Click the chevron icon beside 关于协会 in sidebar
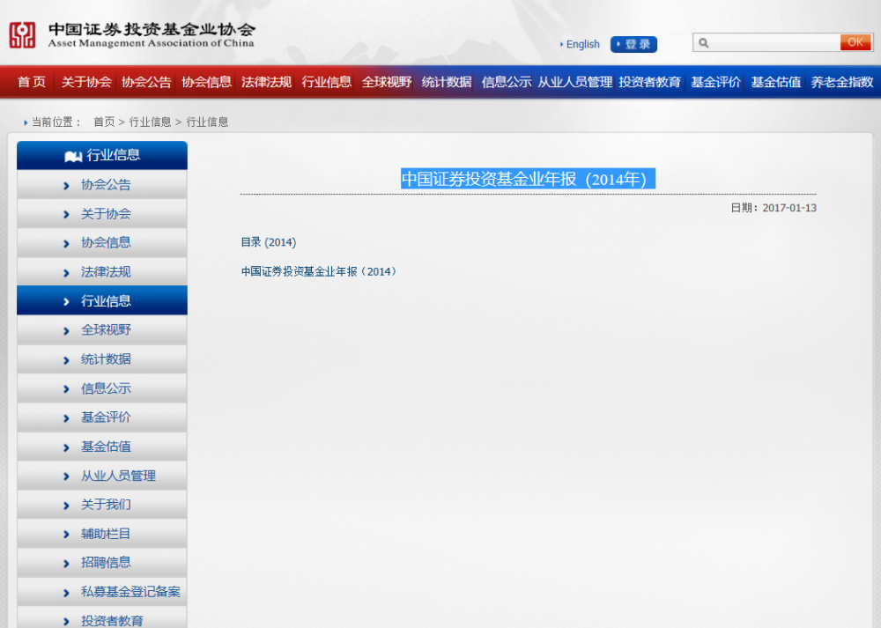 tap(66, 215)
